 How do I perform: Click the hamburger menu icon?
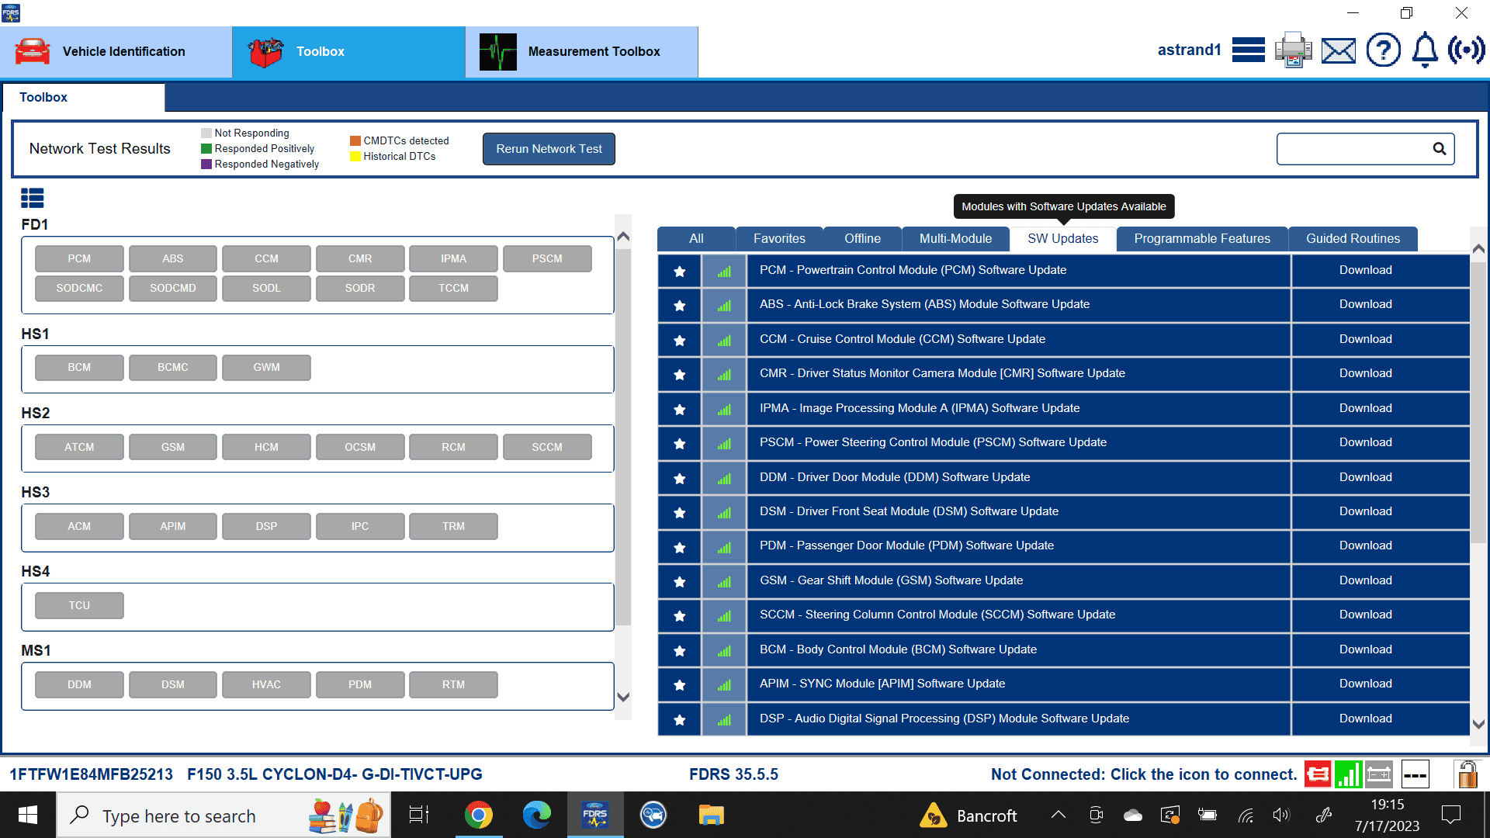1248,50
